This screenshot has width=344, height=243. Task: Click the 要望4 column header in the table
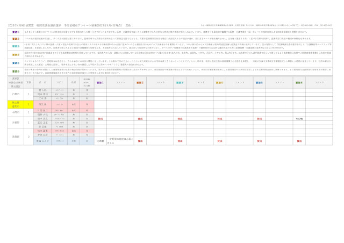(219, 83)
